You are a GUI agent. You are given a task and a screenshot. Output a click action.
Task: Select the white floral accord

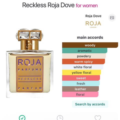[83, 67]
